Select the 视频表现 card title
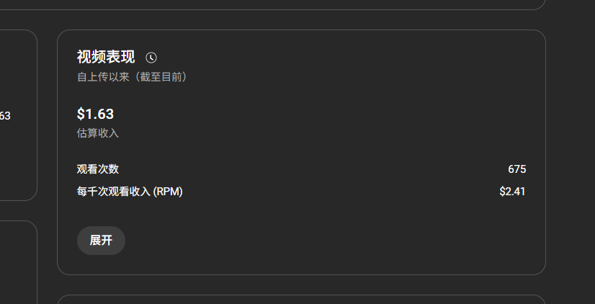Viewport: 595px width, 304px height. click(106, 58)
